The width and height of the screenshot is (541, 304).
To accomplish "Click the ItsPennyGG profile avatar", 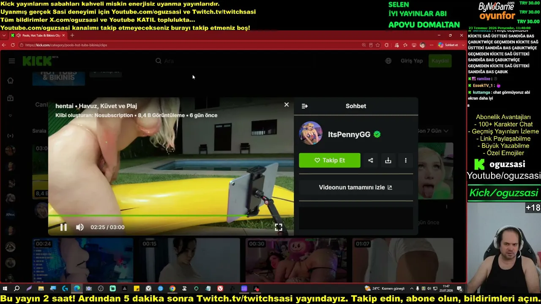I will pyautogui.click(x=311, y=133).
